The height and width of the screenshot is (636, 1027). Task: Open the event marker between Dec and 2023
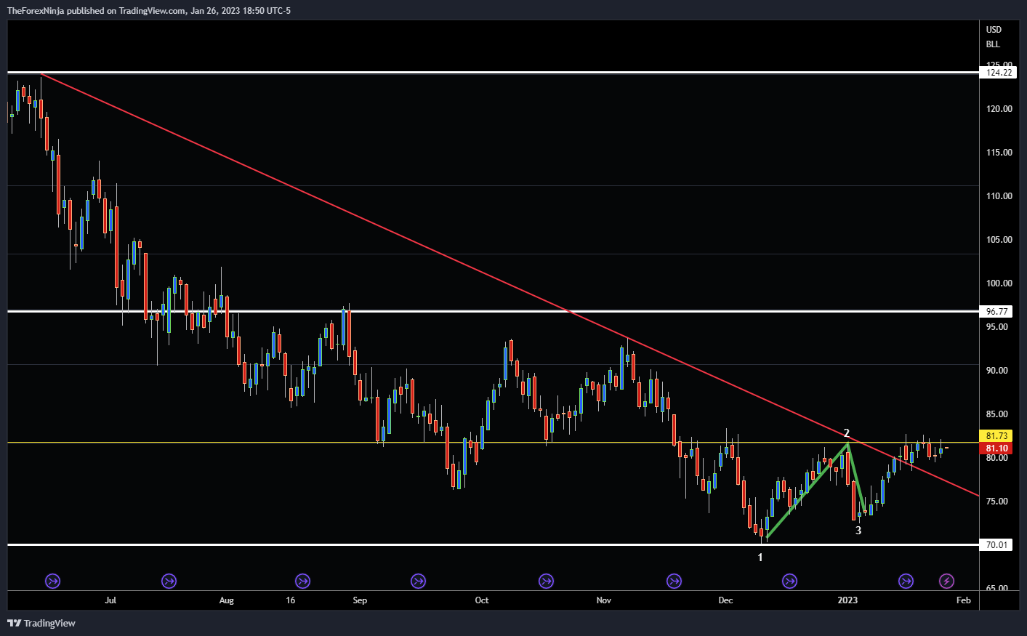[x=789, y=581]
